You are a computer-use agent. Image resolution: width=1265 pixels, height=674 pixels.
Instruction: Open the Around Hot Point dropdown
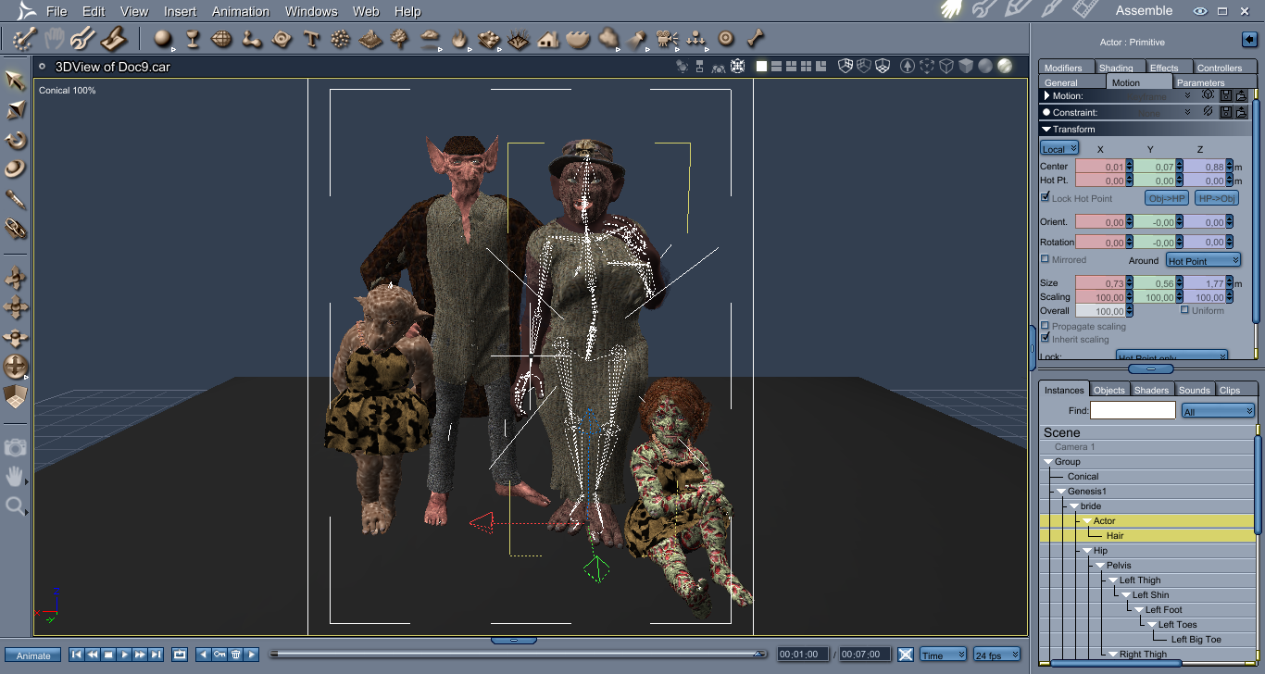click(1203, 260)
